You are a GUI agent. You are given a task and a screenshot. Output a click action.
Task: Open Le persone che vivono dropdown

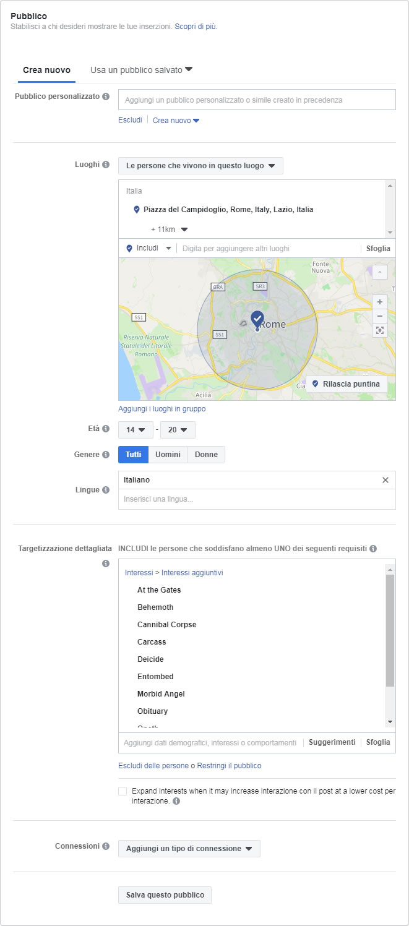click(x=200, y=166)
